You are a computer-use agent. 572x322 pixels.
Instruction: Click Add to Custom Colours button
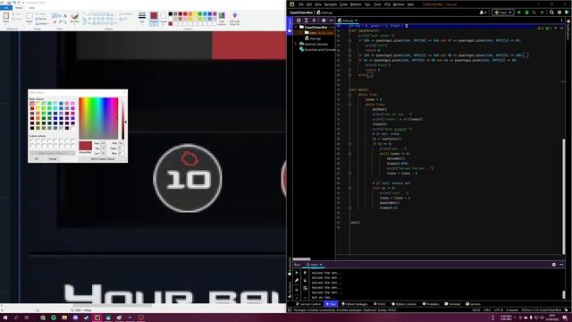103,159
